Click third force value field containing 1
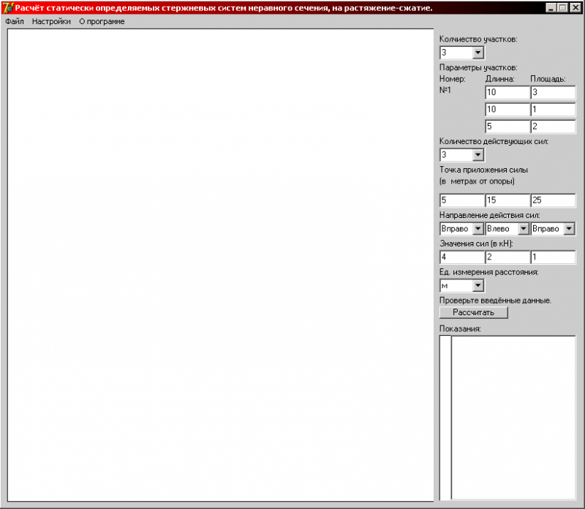The width and height of the screenshot is (585, 509). (553, 257)
